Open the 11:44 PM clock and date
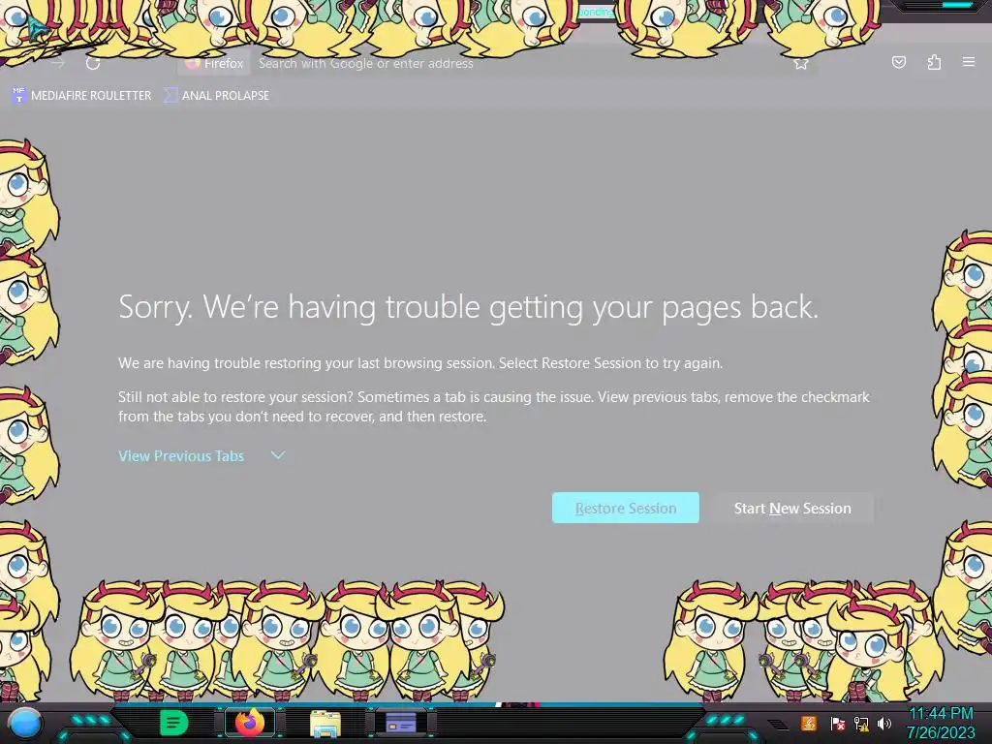Image resolution: width=992 pixels, height=744 pixels. [x=941, y=723]
